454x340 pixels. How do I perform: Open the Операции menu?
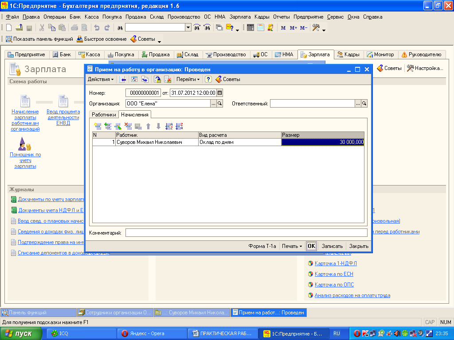(55, 17)
